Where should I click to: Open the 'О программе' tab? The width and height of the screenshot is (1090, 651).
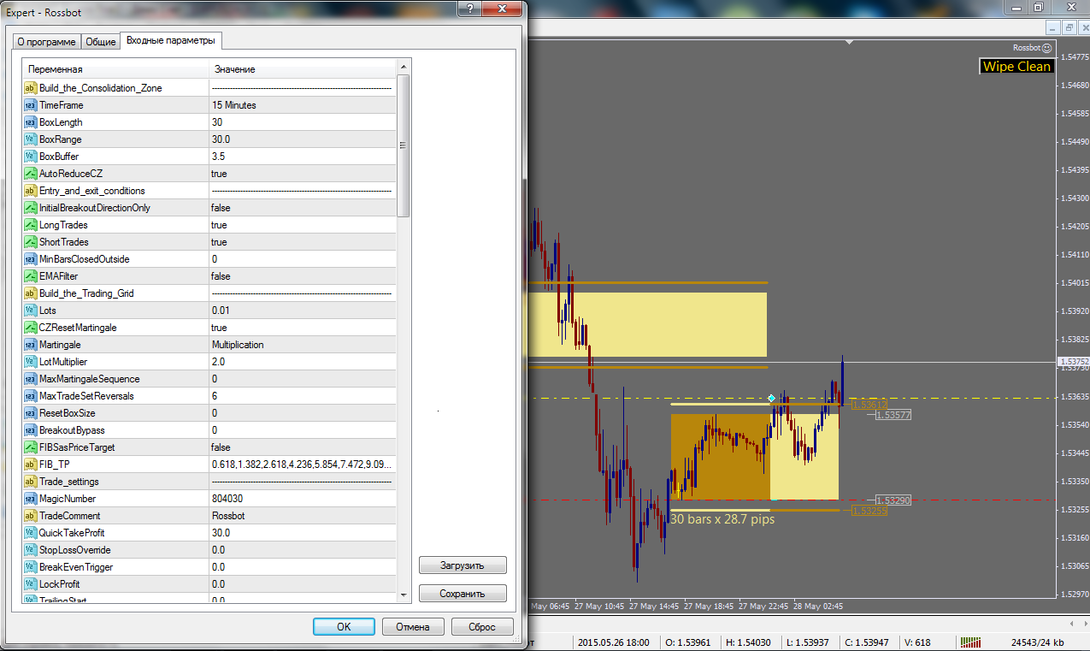tap(47, 42)
